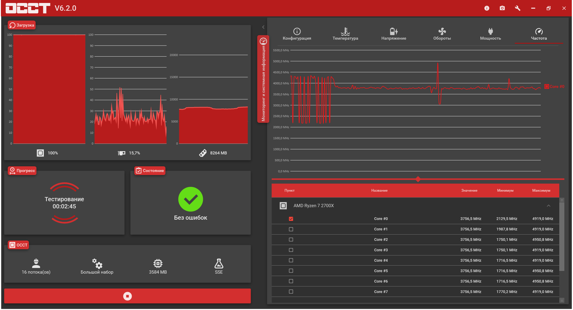Sort table by Название column header
The image size is (573, 310).
point(379,190)
